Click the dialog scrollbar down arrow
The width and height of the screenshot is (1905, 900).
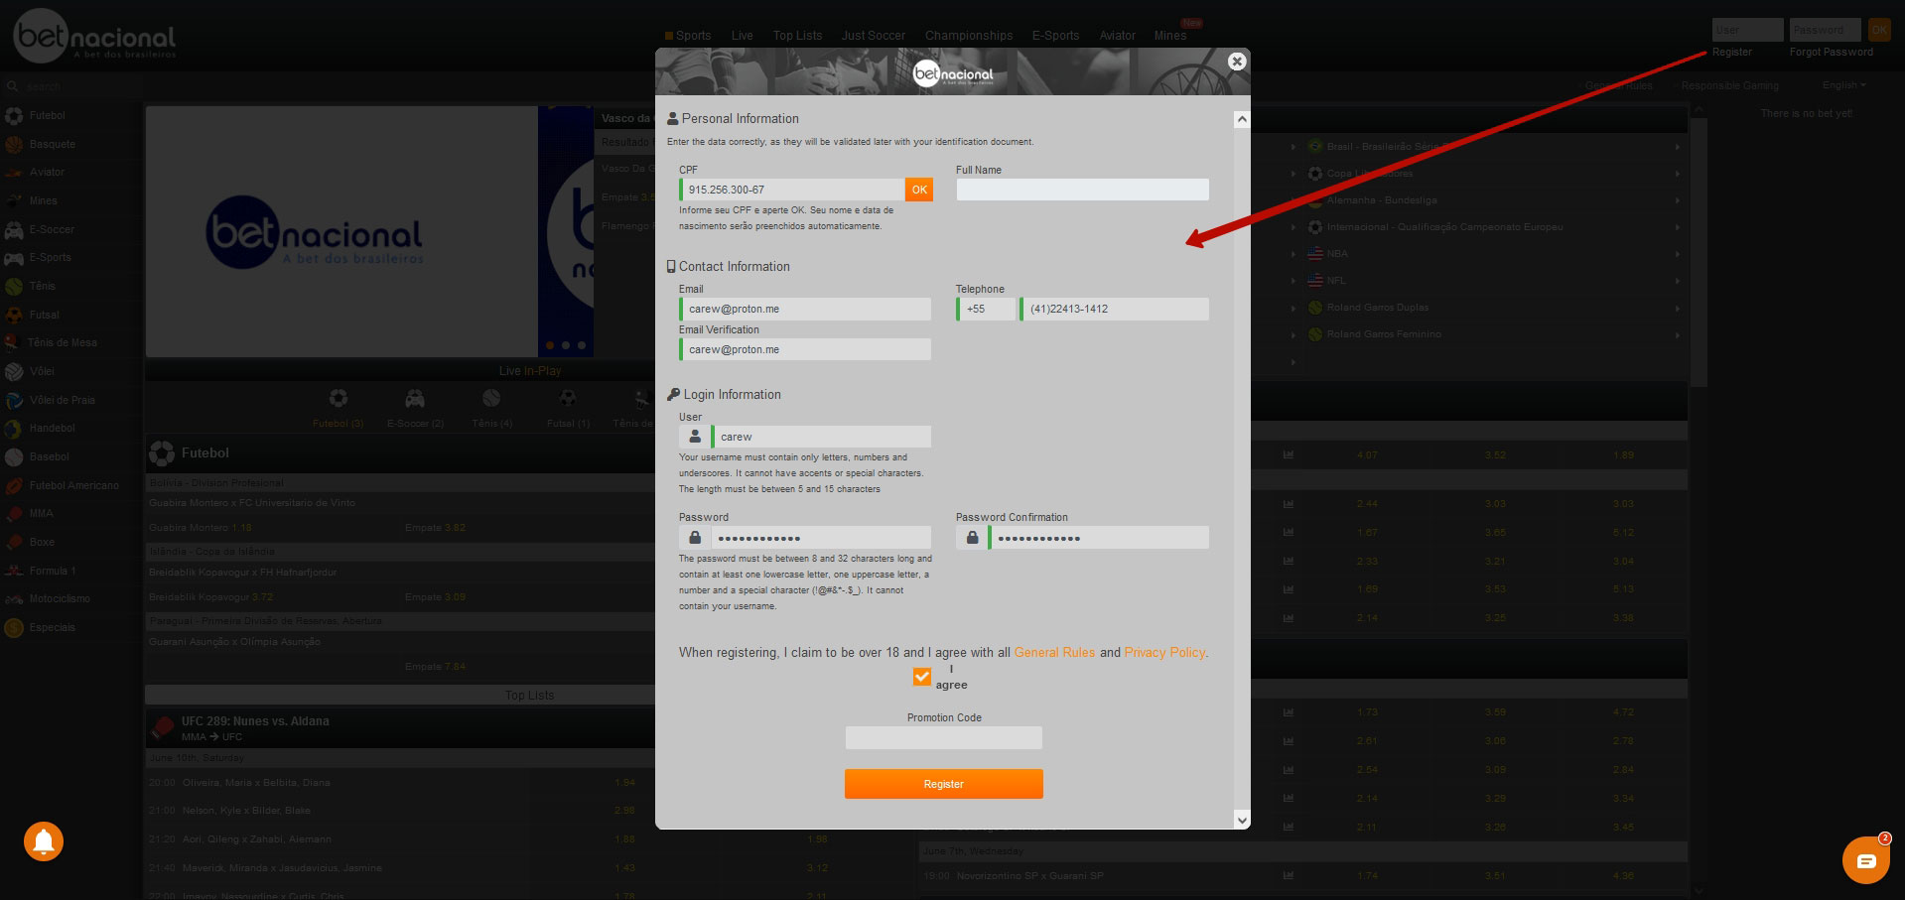(1242, 820)
